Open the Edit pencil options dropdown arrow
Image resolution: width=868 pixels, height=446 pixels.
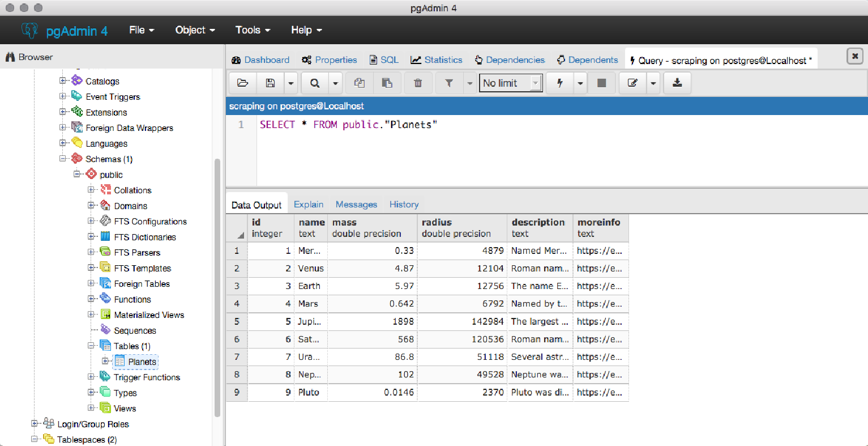[653, 83]
